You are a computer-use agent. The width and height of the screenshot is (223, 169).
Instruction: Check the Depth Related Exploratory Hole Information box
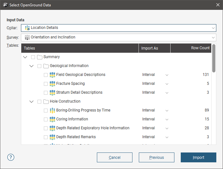tap(46, 128)
